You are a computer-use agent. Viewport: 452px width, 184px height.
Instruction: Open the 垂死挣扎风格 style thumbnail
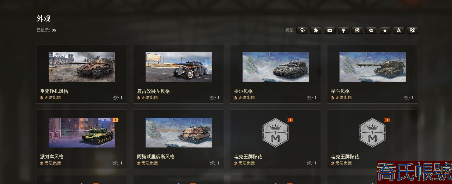81,67
